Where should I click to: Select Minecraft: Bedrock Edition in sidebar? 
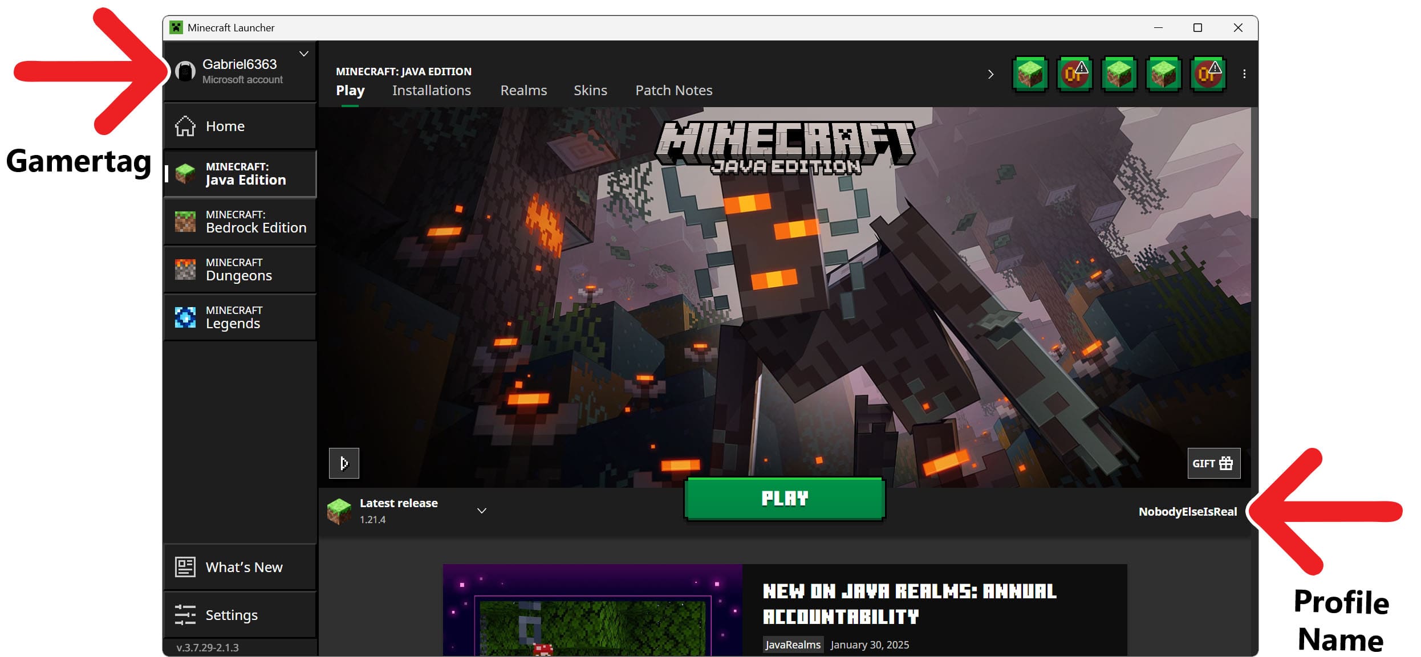click(x=239, y=222)
